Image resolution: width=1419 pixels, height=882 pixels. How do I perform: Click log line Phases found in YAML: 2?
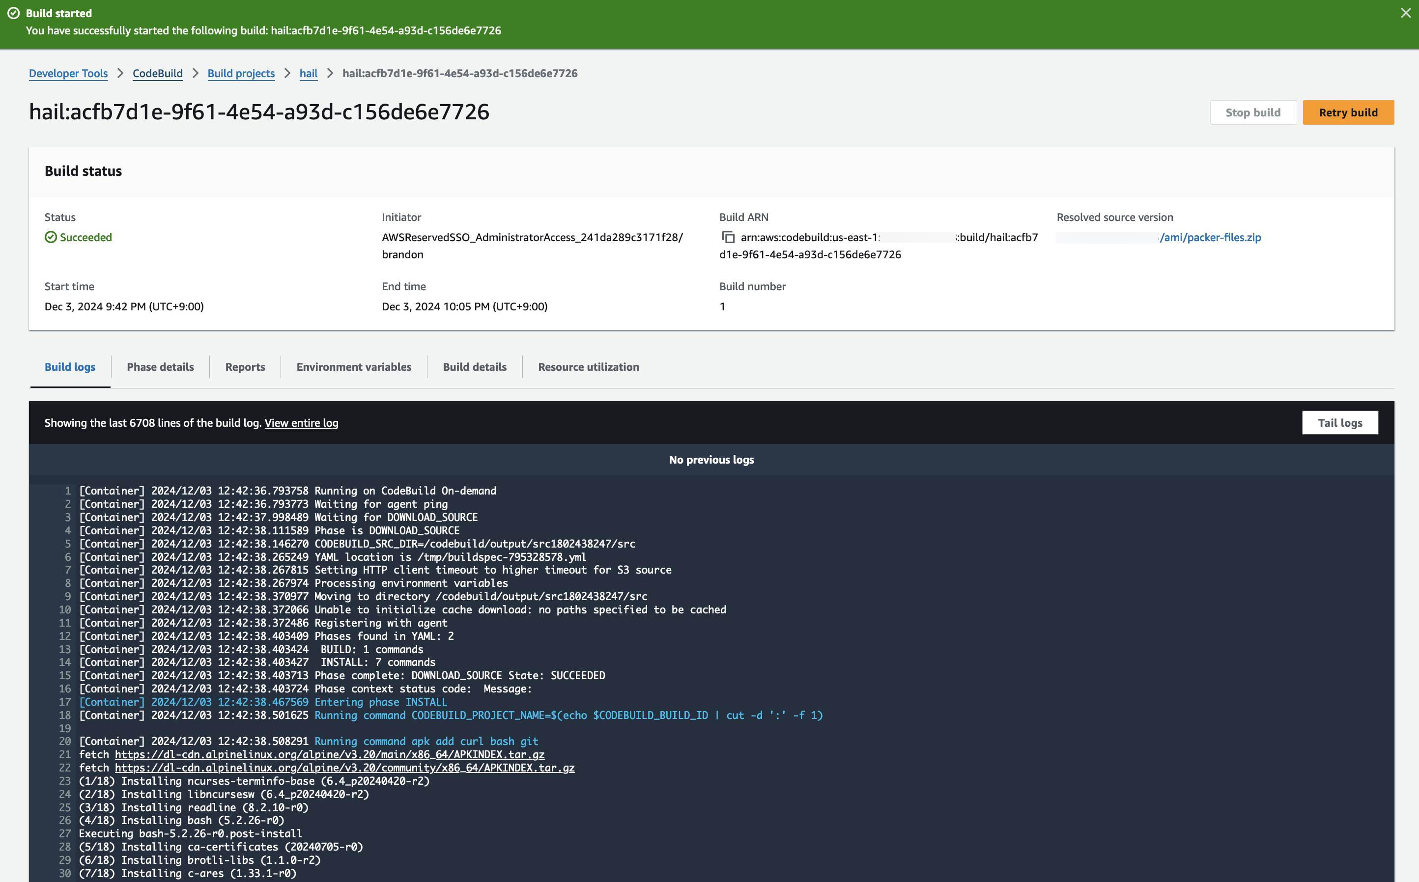coord(267,636)
